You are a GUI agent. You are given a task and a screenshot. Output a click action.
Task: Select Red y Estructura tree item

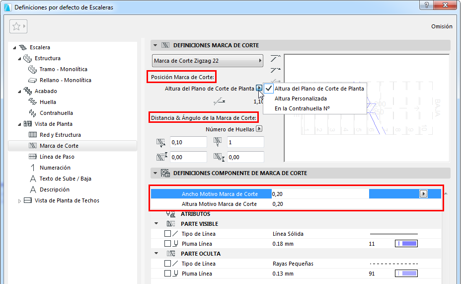[x=60, y=135]
